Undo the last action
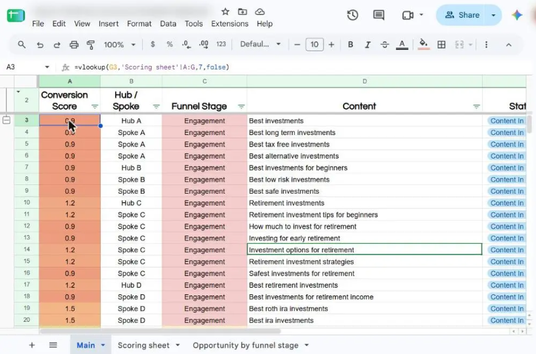Image resolution: width=536 pixels, height=354 pixels. (x=40, y=45)
